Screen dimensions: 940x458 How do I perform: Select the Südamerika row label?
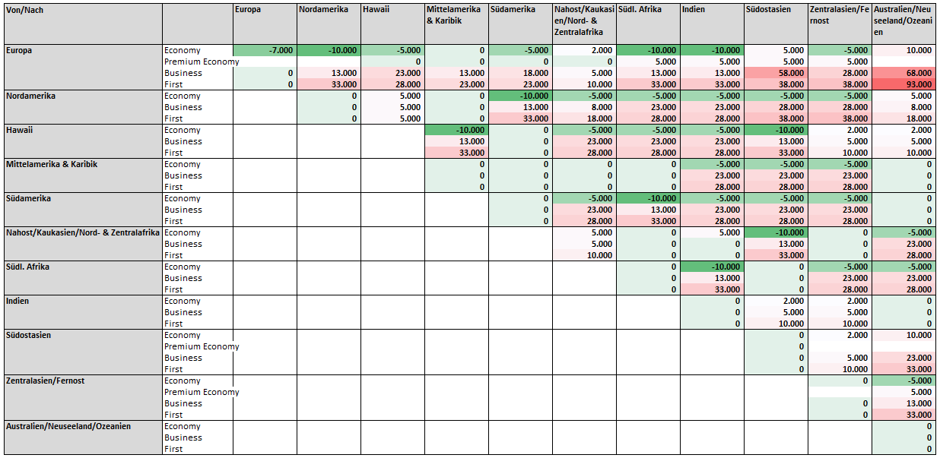click(83, 210)
